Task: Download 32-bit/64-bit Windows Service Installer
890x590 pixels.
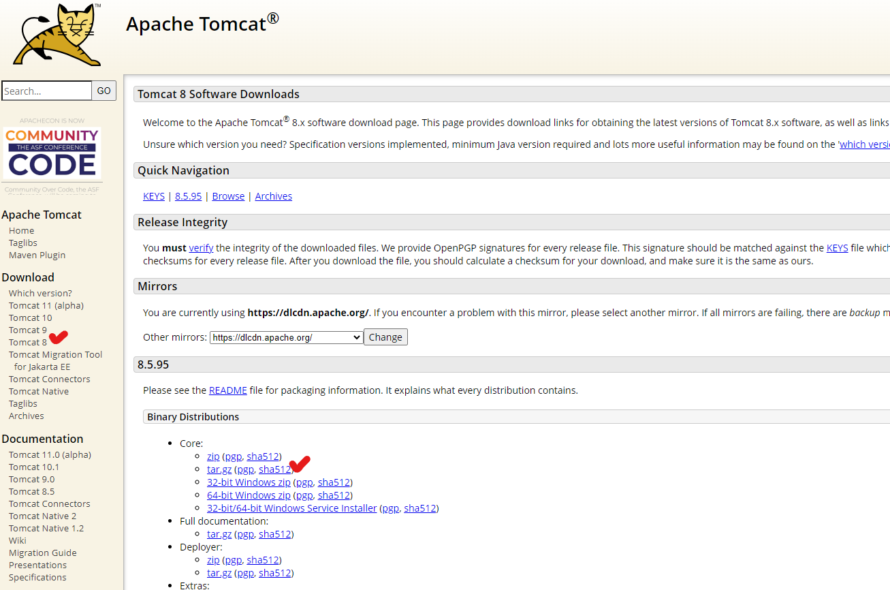Action: click(x=291, y=508)
